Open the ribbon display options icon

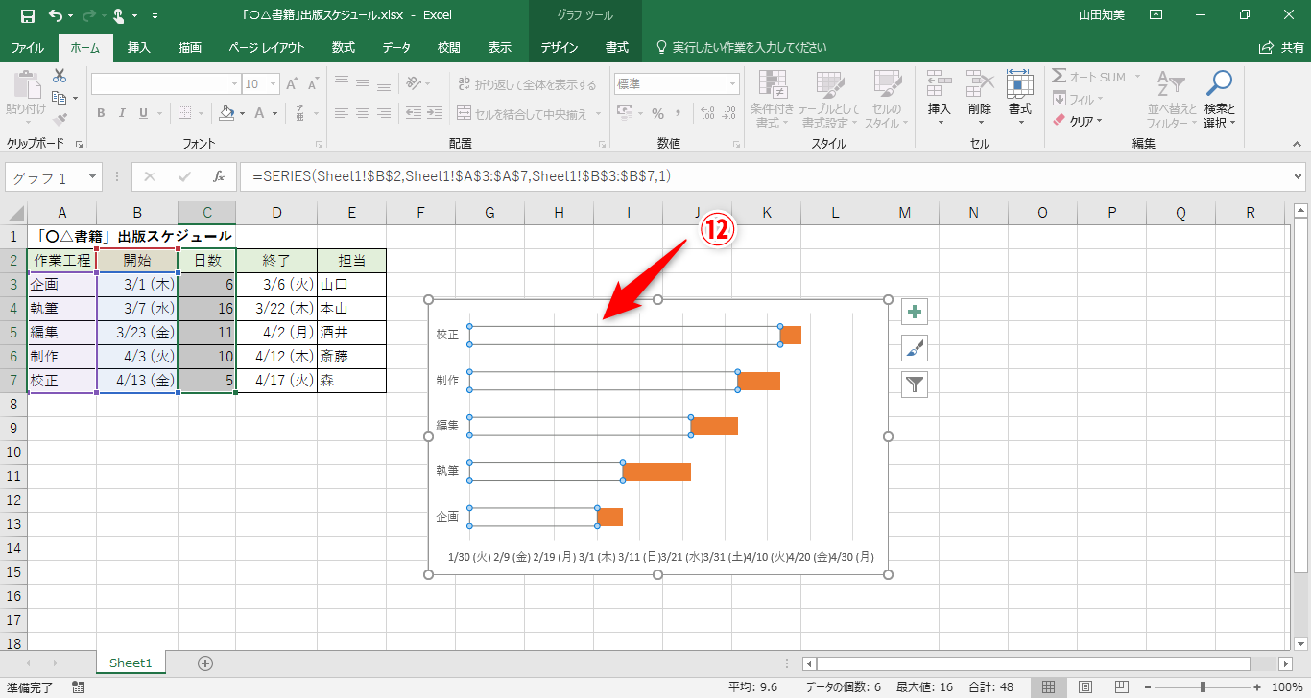tap(1156, 15)
